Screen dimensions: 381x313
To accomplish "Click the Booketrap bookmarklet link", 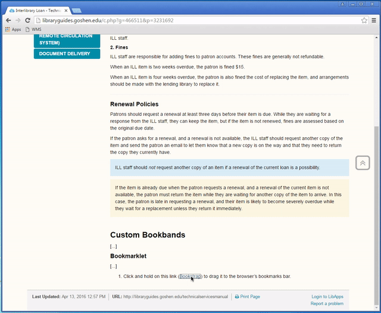I will [x=190, y=276].
